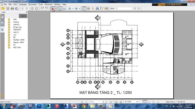Screen dimensions: 195x109
Task: Click the zoom out minus icon
Action: (x=70, y=8)
